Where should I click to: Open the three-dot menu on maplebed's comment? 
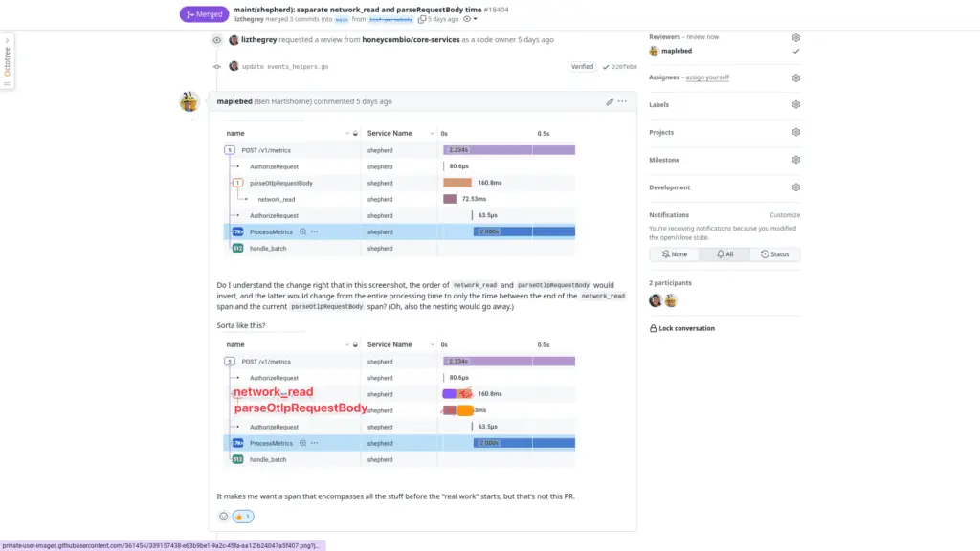tap(623, 101)
